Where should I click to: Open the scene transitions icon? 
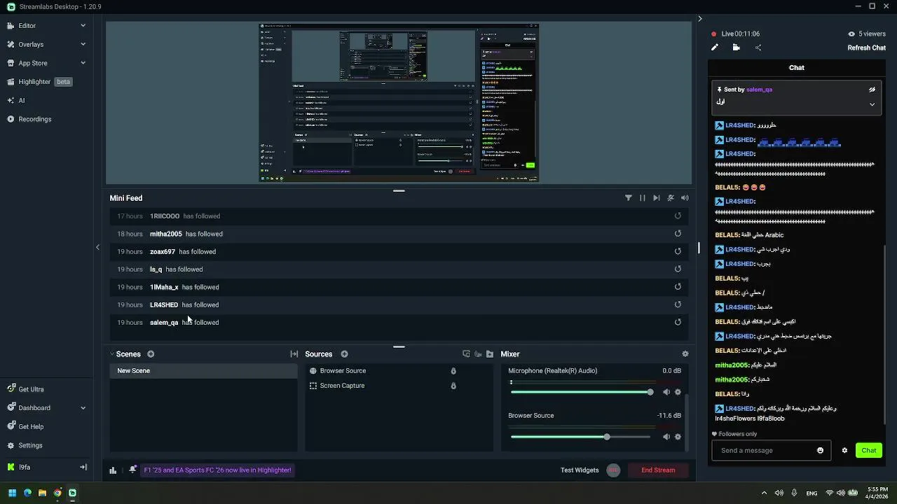coord(294,354)
